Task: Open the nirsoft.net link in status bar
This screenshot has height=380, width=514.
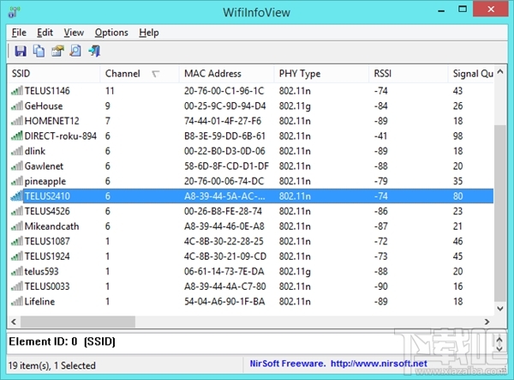Action: [379, 364]
